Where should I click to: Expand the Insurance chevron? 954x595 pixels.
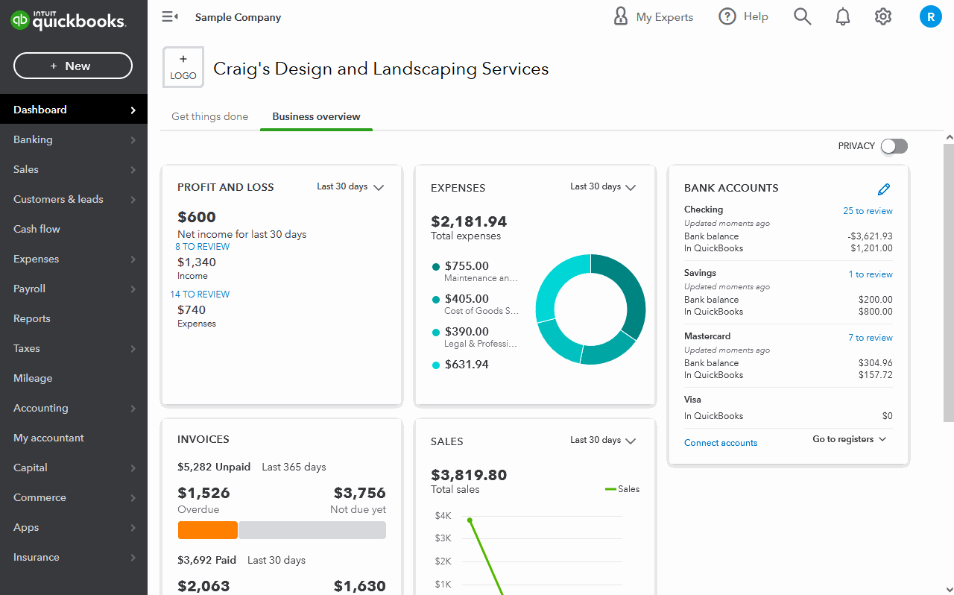(133, 557)
